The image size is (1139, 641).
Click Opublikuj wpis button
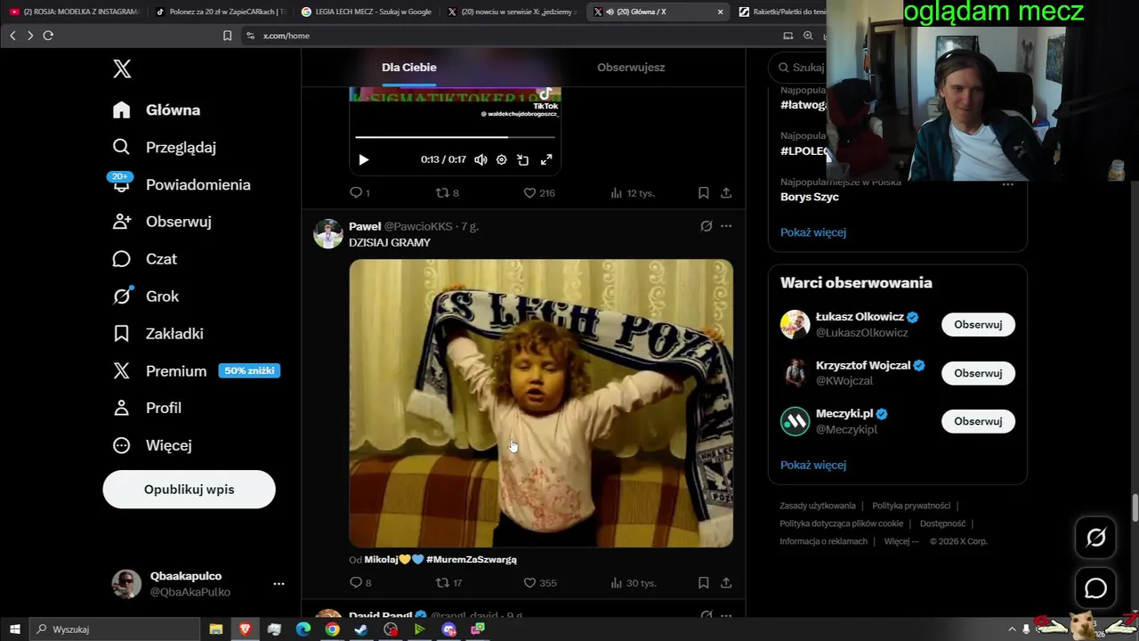[x=189, y=490]
